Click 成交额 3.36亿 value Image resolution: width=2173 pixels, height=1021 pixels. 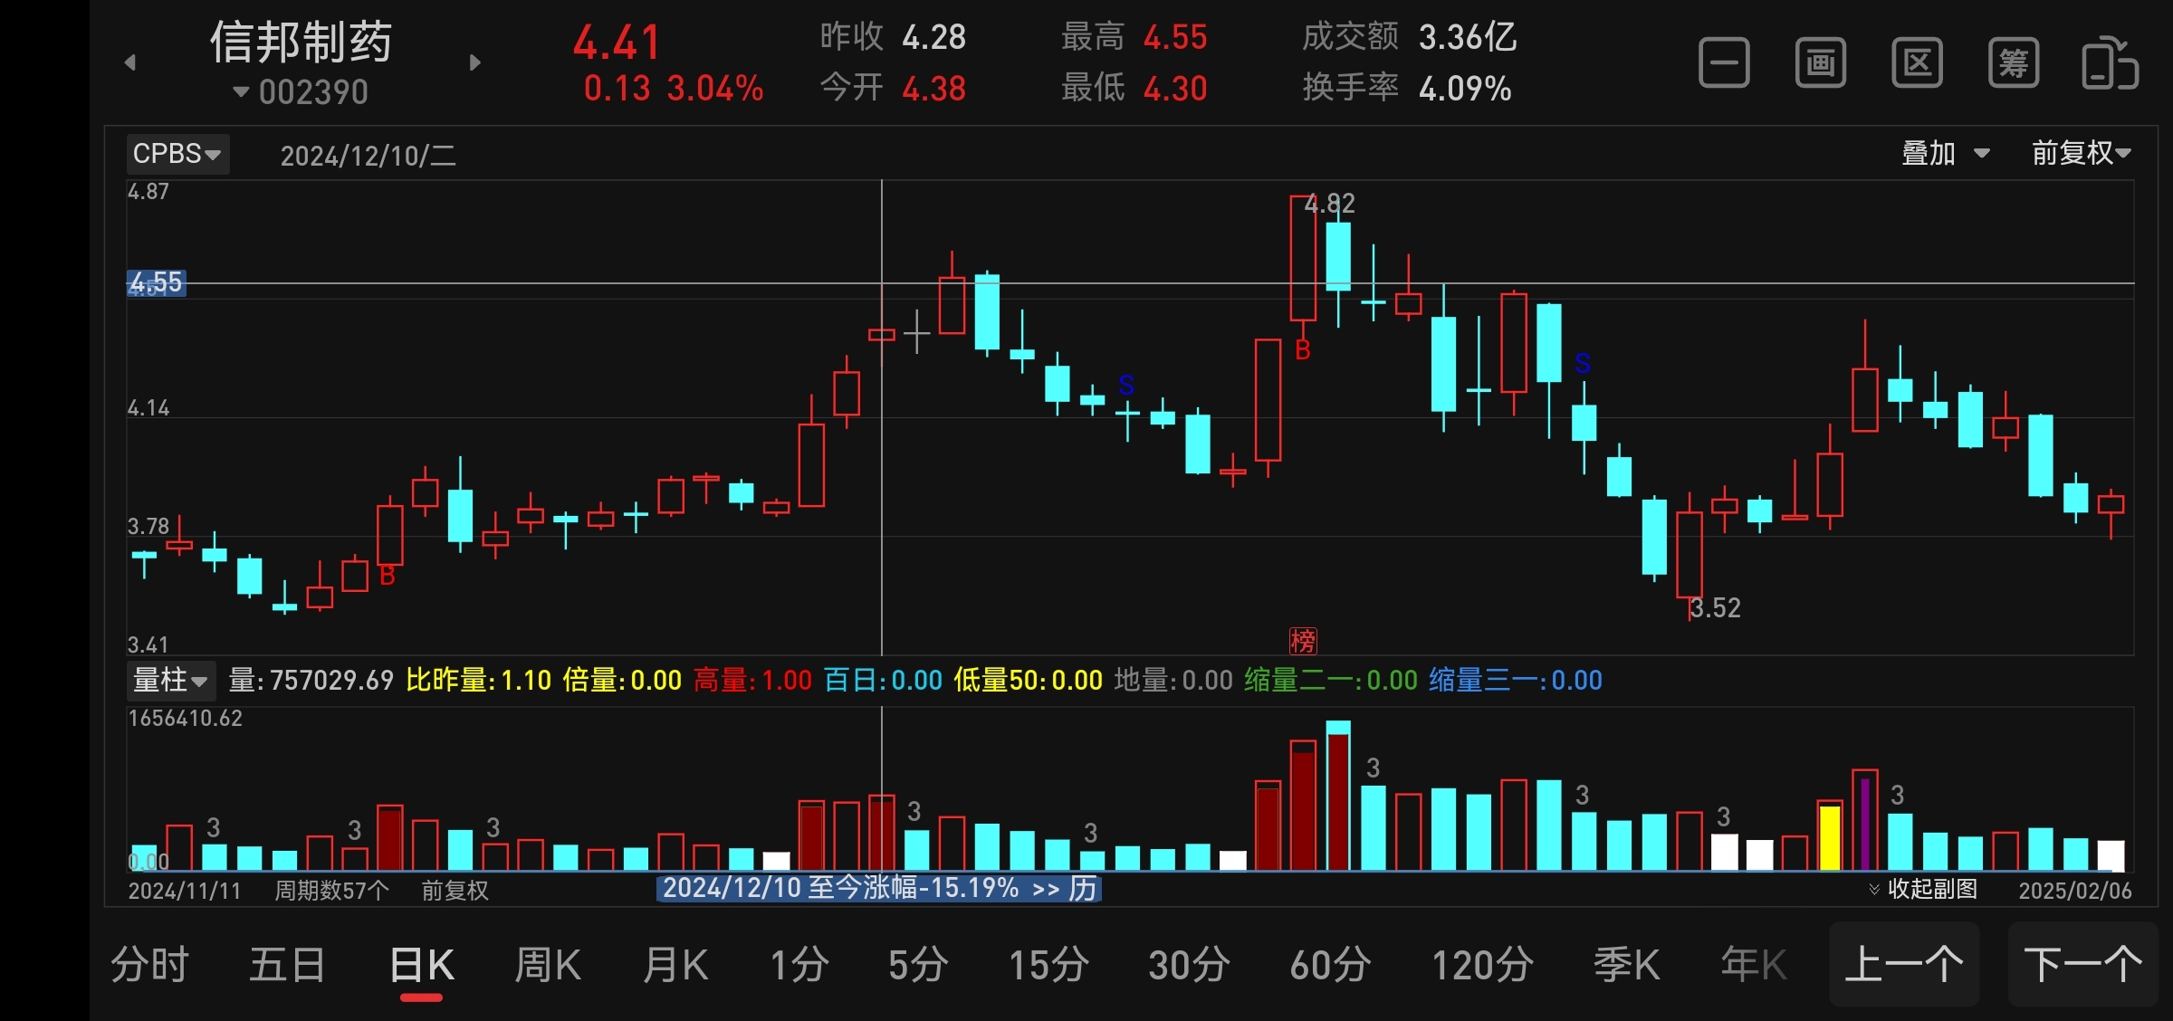1410,37
